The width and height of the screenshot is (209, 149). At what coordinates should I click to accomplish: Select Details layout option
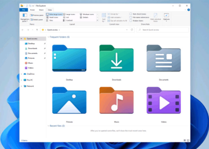[84, 17]
